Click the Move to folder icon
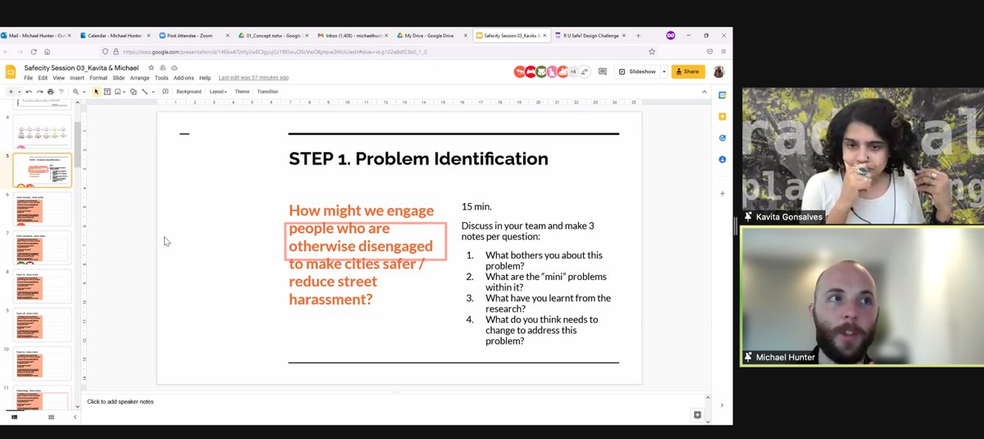The width and height of the screenshot is (984, 439). pos(162,67)
